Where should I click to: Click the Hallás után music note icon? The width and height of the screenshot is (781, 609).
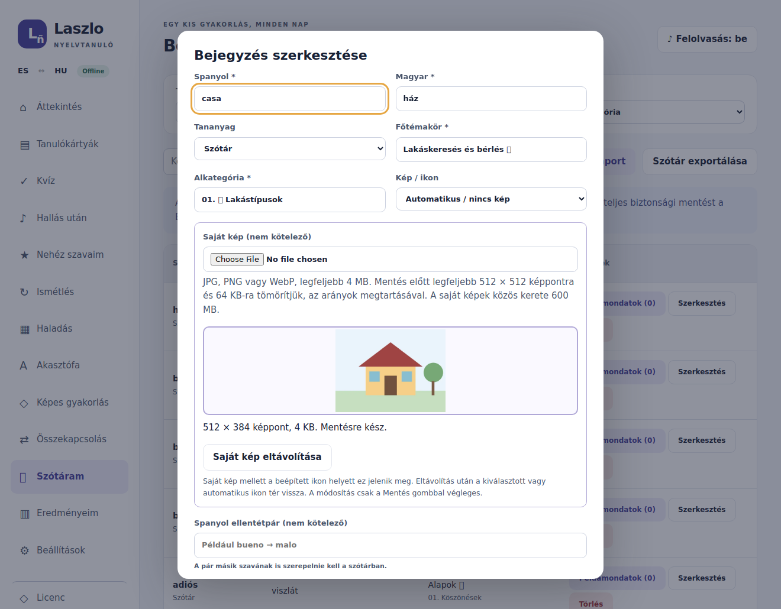[x=24, y=218]
